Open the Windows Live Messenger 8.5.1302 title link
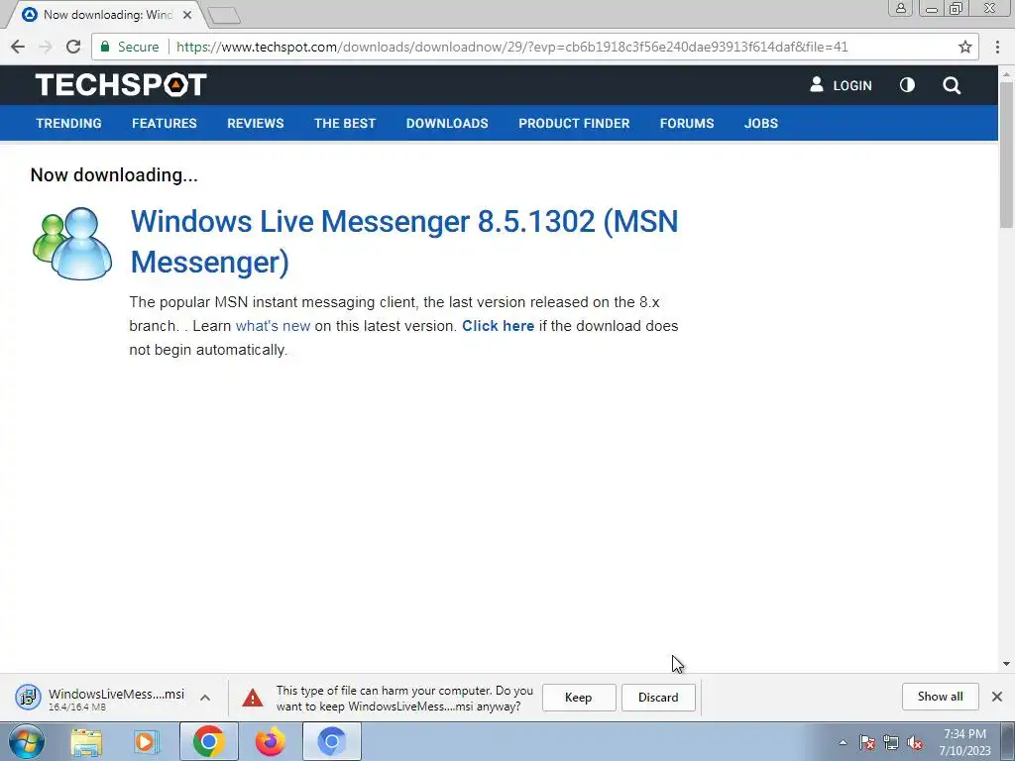 (404, 242)
